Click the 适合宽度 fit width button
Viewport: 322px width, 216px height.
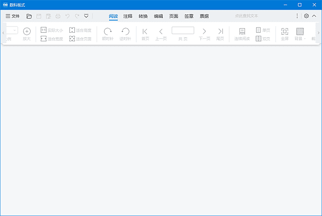[51, 38]
